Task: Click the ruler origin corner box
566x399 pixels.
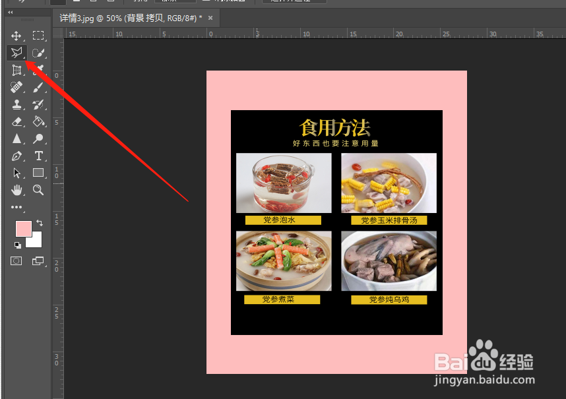Action: 58,34
